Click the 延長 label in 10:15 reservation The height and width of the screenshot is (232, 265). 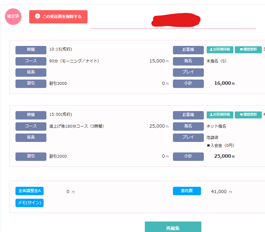coord(31,72)
